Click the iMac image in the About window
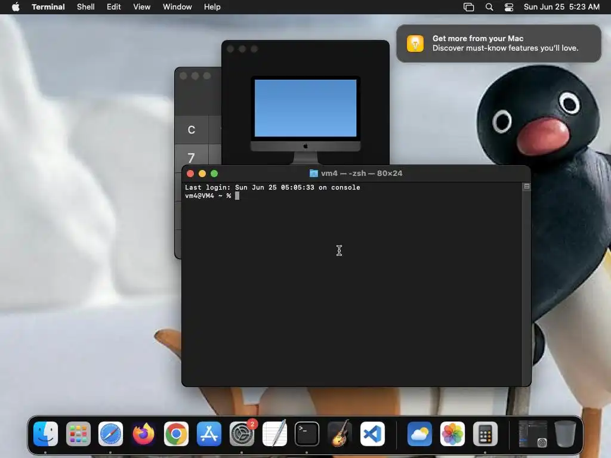Screen dimensions: 611x458 [x=305, y=120]
